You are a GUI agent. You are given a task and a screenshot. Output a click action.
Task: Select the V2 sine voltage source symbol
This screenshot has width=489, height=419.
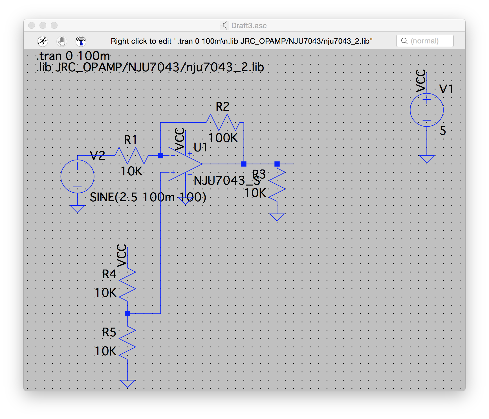coord(77,177)
